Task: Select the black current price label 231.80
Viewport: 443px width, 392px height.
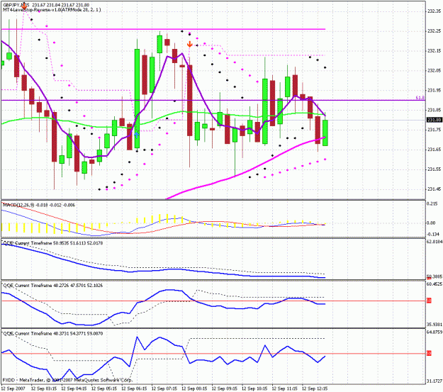Action: tap(434, 120)
